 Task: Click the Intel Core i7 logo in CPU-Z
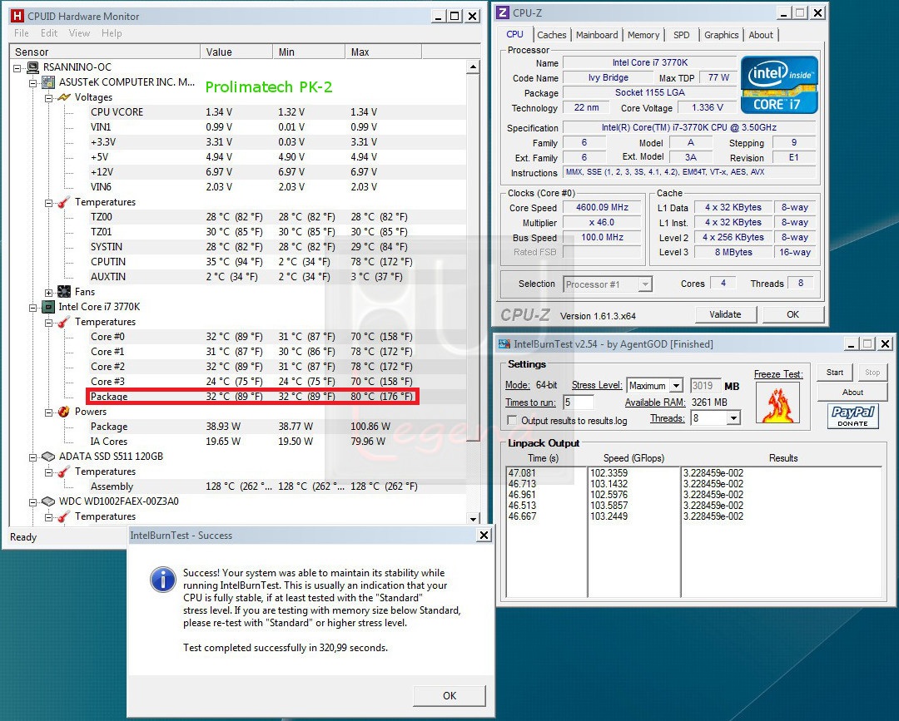pyautogui.click(x=779, y=85)
